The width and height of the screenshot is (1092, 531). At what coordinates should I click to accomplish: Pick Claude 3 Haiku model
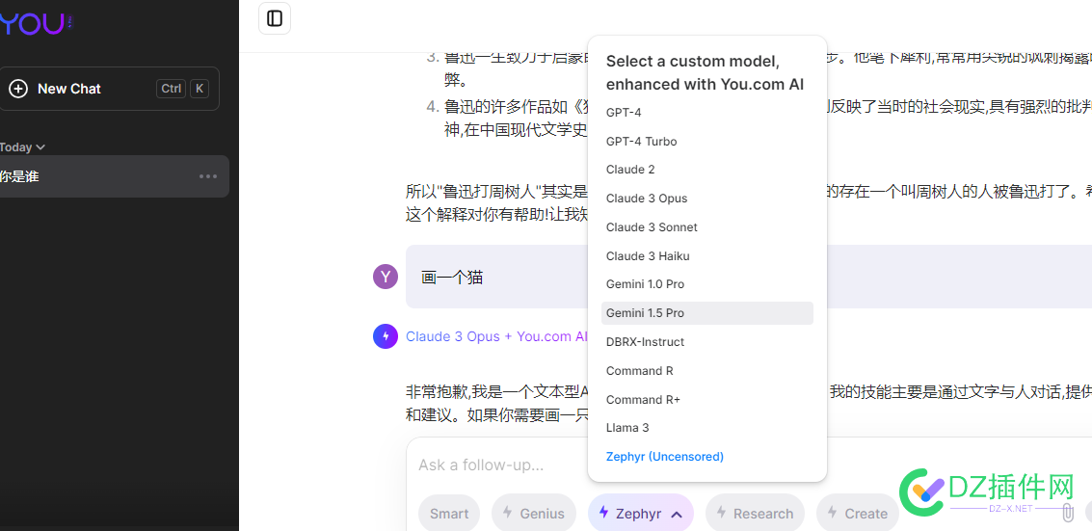point(706,256)
